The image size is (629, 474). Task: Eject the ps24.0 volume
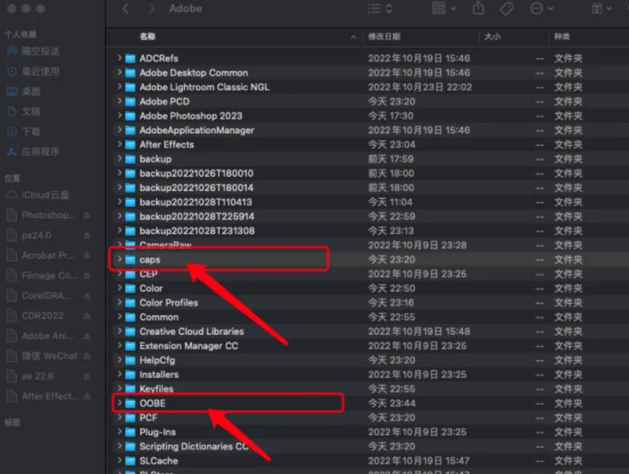click(x=87, y=236)
